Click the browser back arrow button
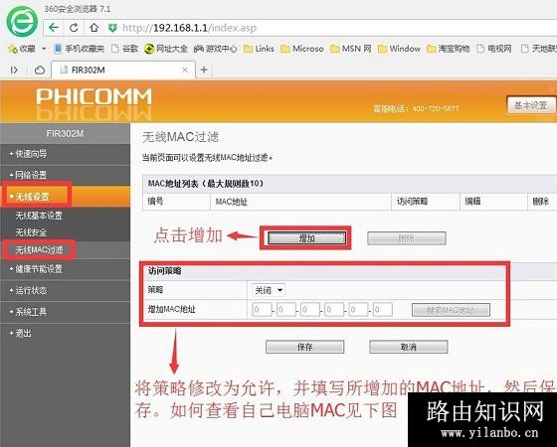557x447 pixels. [54, 28]
